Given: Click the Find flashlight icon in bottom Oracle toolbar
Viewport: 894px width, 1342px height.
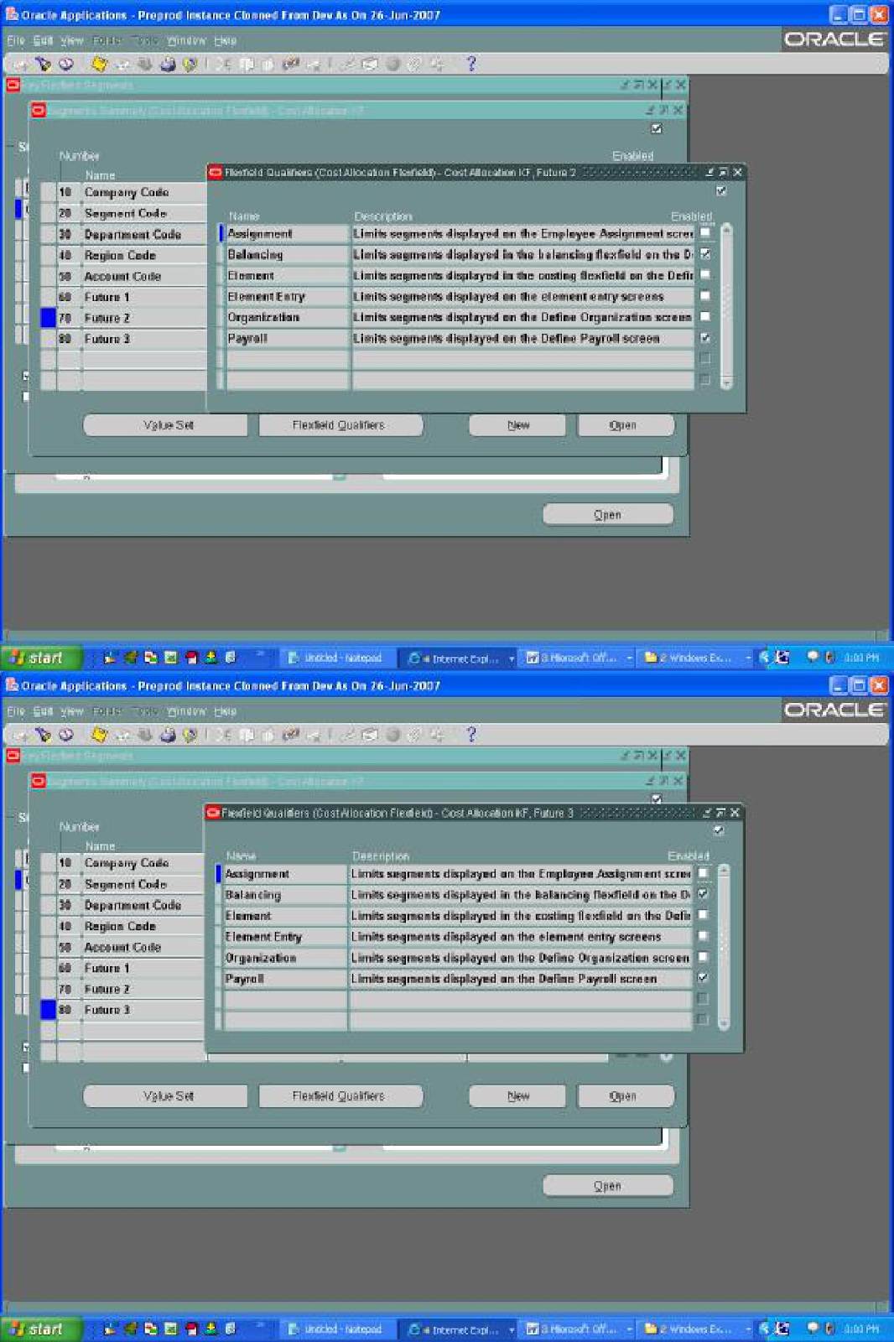Looking at the screenshot, I should (x=42, y=735).
